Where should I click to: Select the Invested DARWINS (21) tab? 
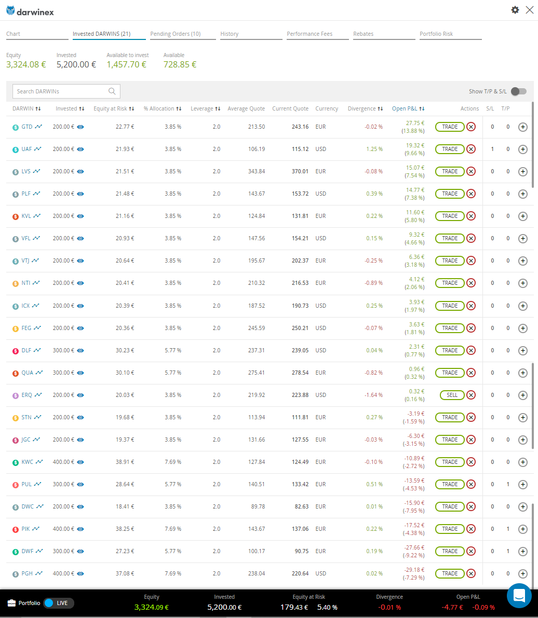(x=109, y=34)
